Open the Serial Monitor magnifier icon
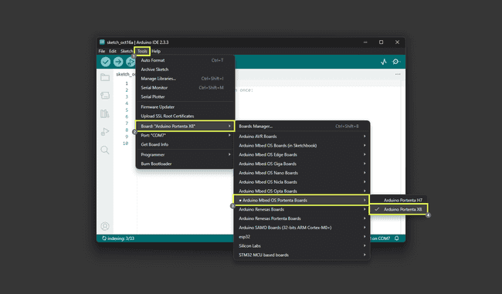The height and width of the screenshot is (294, 502). (396, 62)
